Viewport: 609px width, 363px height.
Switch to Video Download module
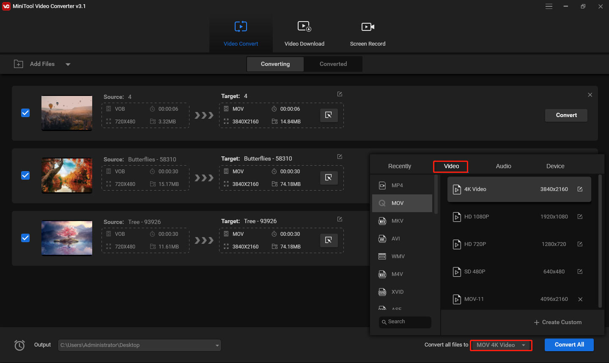304,33
